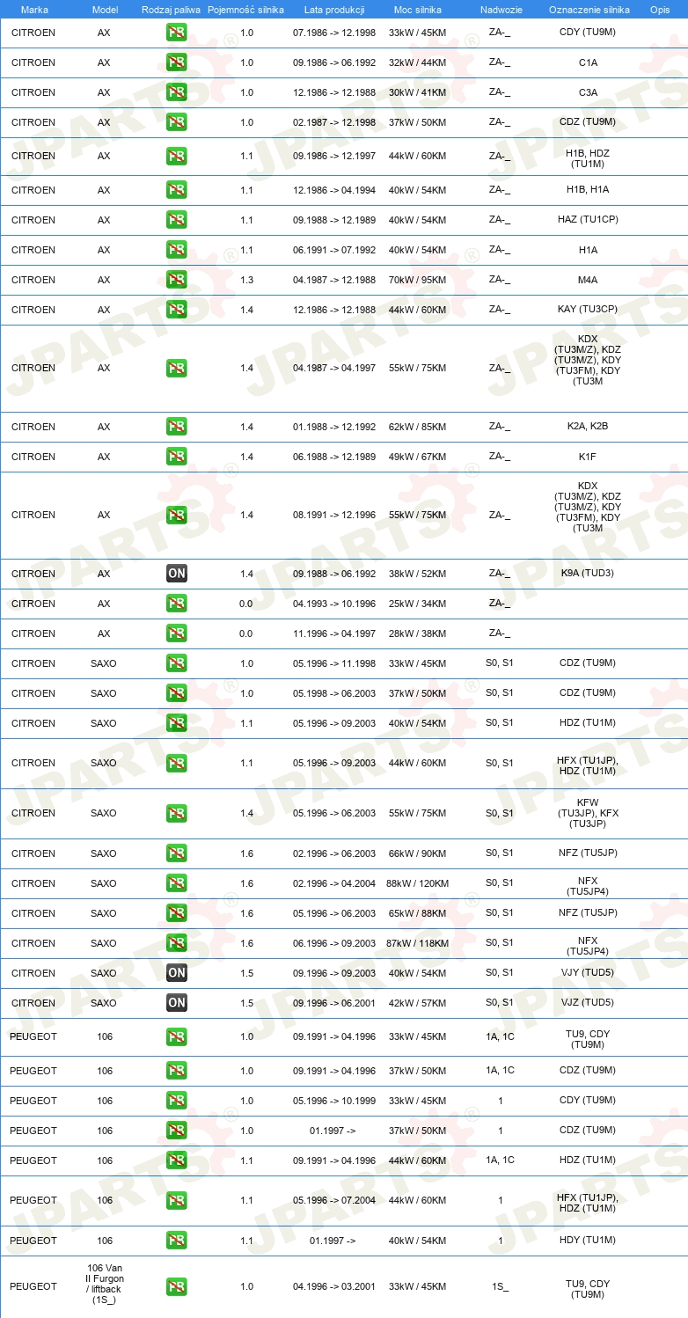Click petrol icon in the SAXO 87kW / 118KM row

(x=176, y=943)
